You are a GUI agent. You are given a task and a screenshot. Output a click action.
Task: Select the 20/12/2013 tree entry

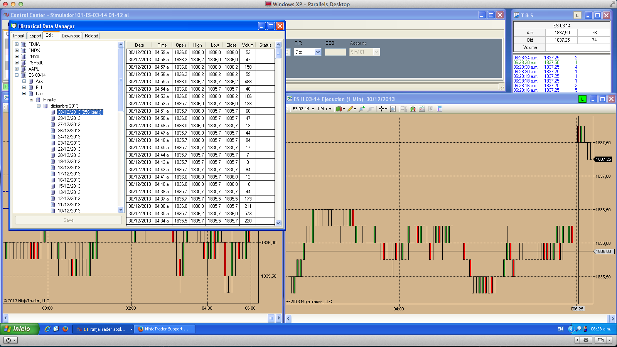click(69, 155)
